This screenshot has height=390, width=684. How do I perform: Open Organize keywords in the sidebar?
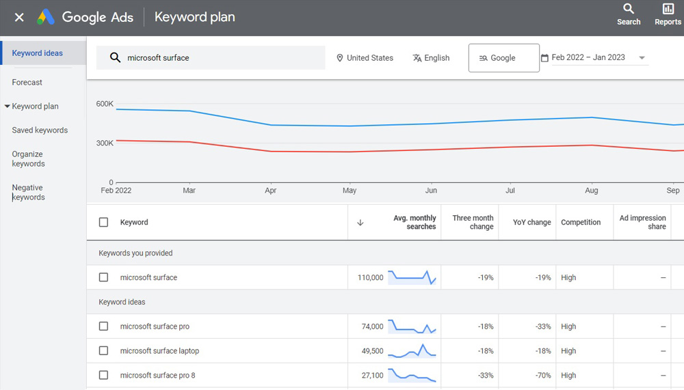(28, 159)
